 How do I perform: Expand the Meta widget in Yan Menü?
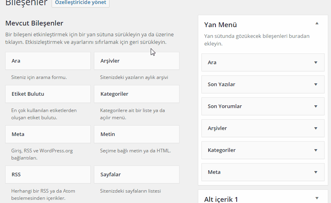point(316,172)
